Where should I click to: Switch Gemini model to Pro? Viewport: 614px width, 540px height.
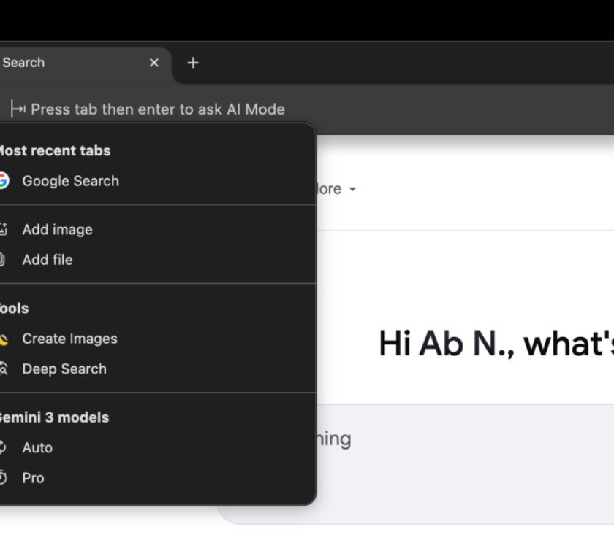(33, 478)
